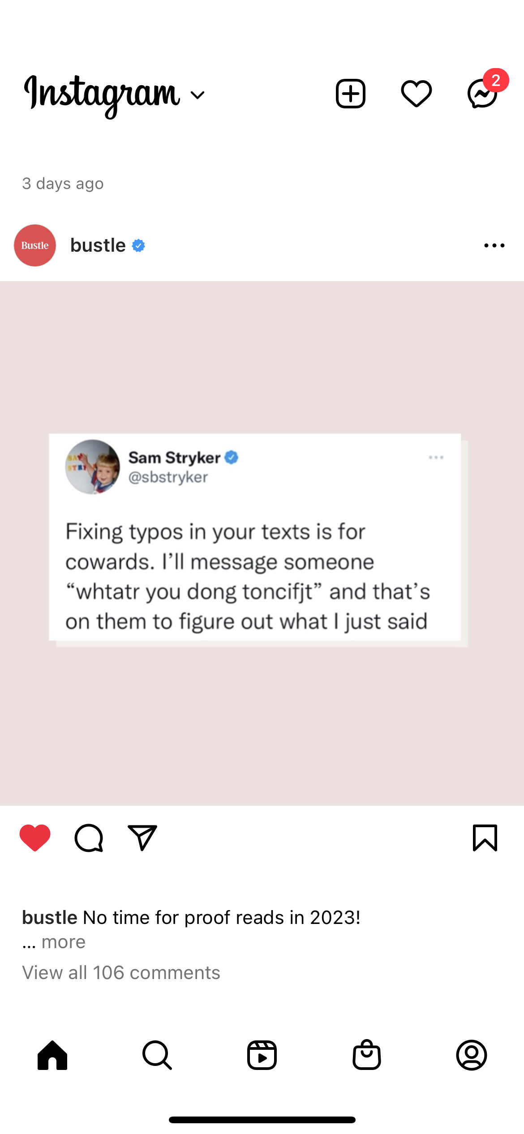View bustle's profile picture avatar
Viewport: 524px width, 1134px height.
[35, 245]
